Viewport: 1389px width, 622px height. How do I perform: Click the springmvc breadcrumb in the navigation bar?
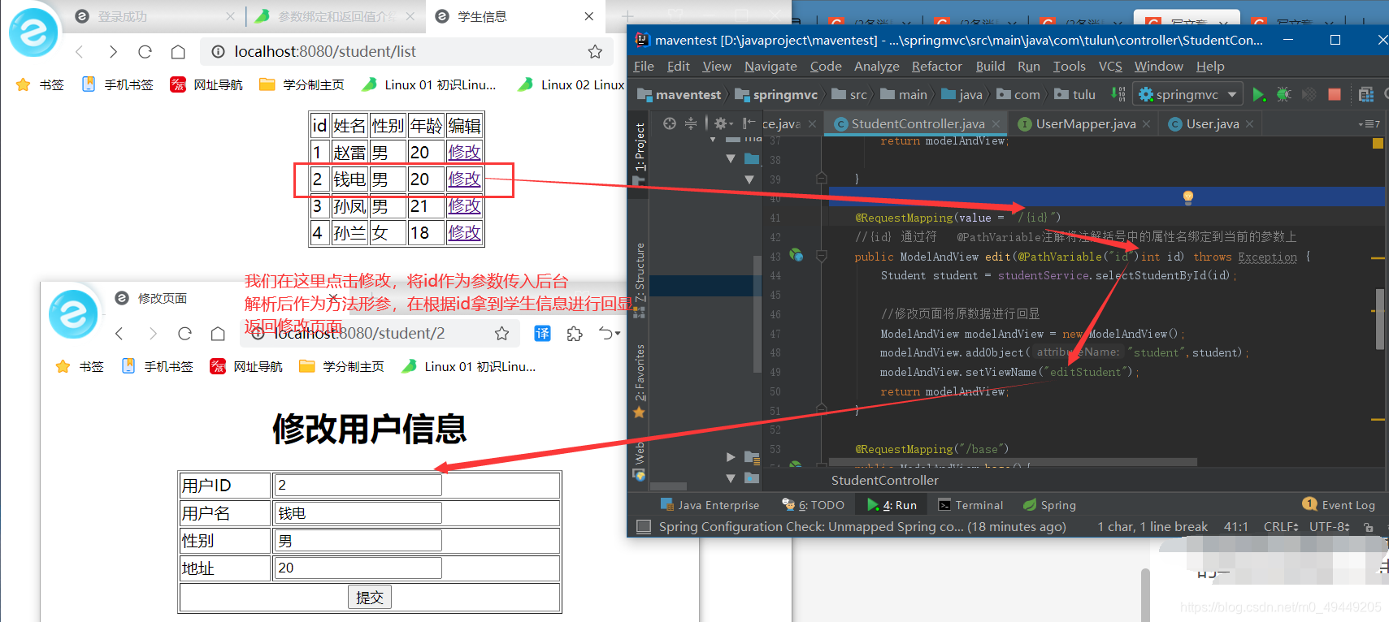[x=776, y=95]
